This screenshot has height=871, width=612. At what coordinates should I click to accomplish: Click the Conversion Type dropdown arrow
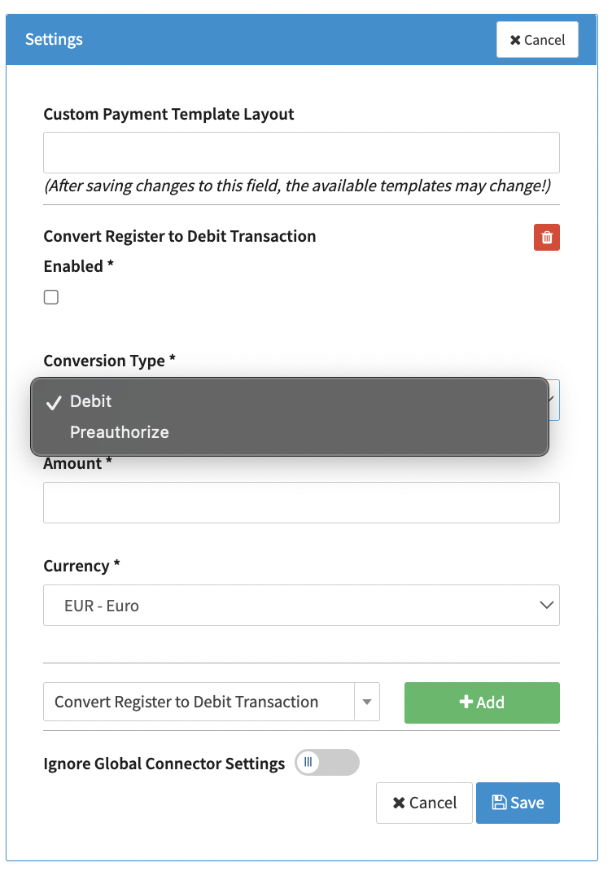point(553,400)
